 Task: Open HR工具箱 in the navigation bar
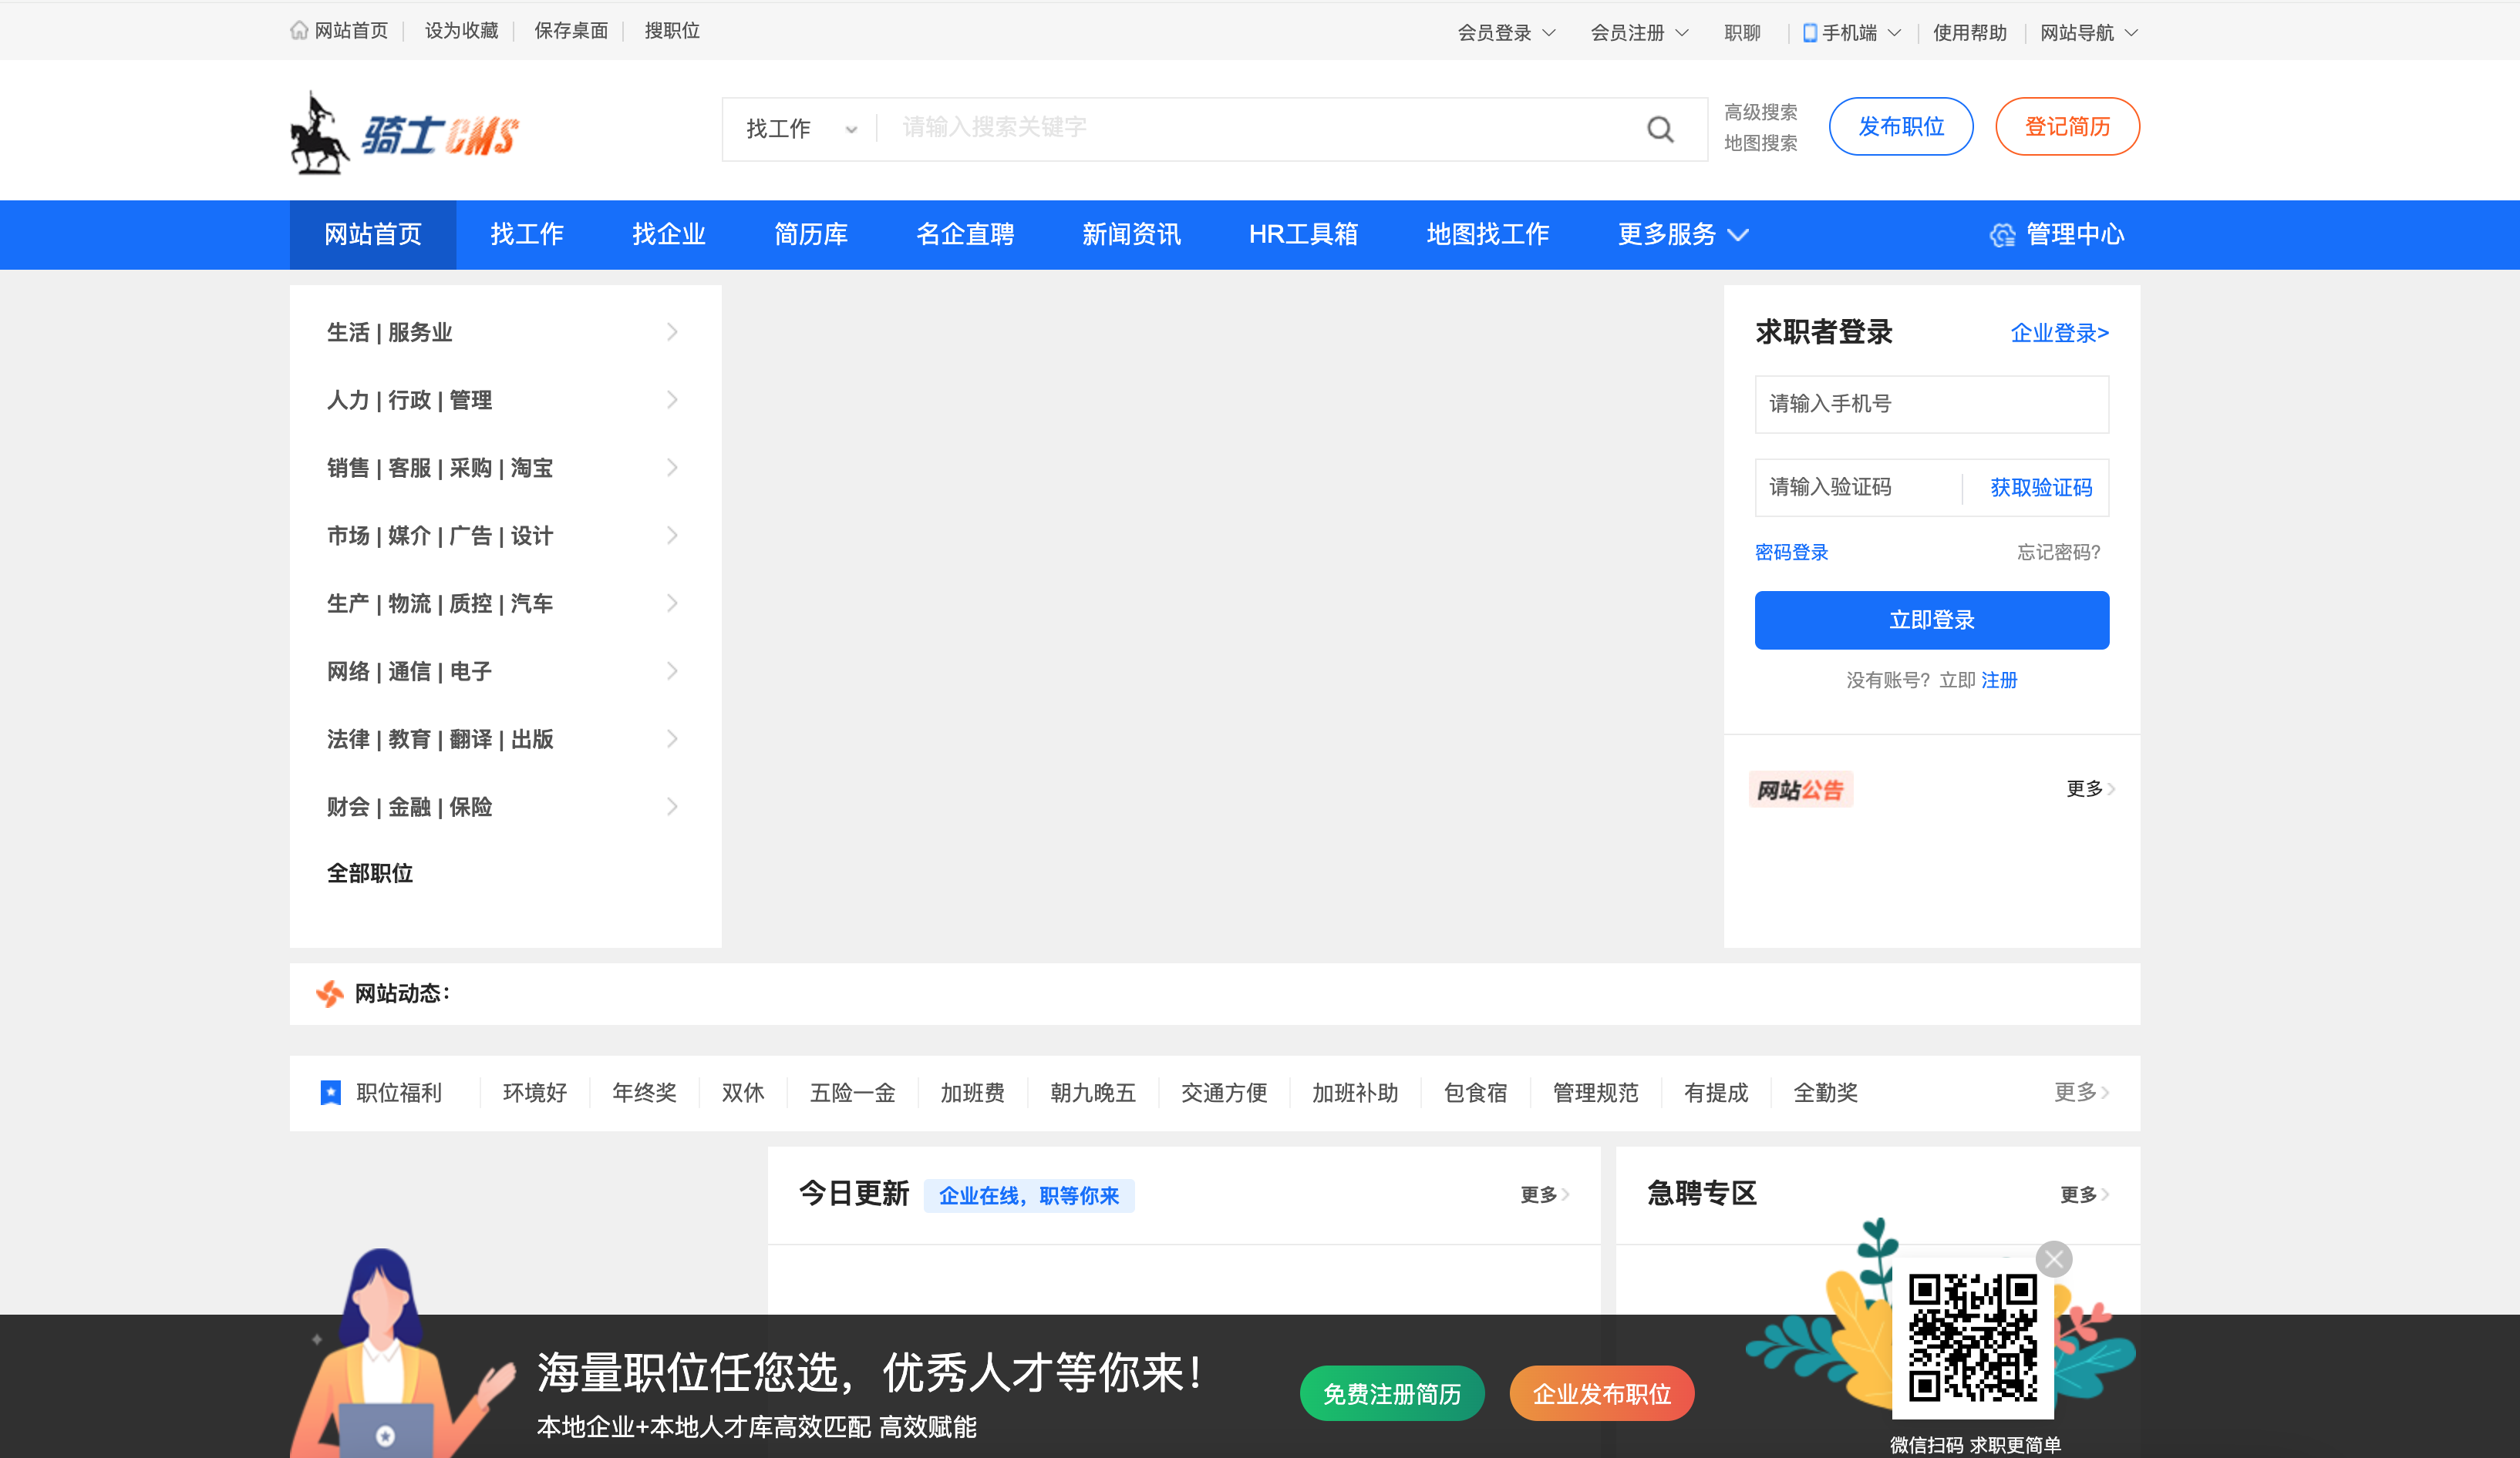pos(1303,235)
